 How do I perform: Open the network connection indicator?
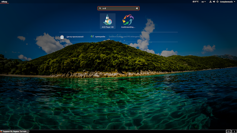(x=210, y=1)
